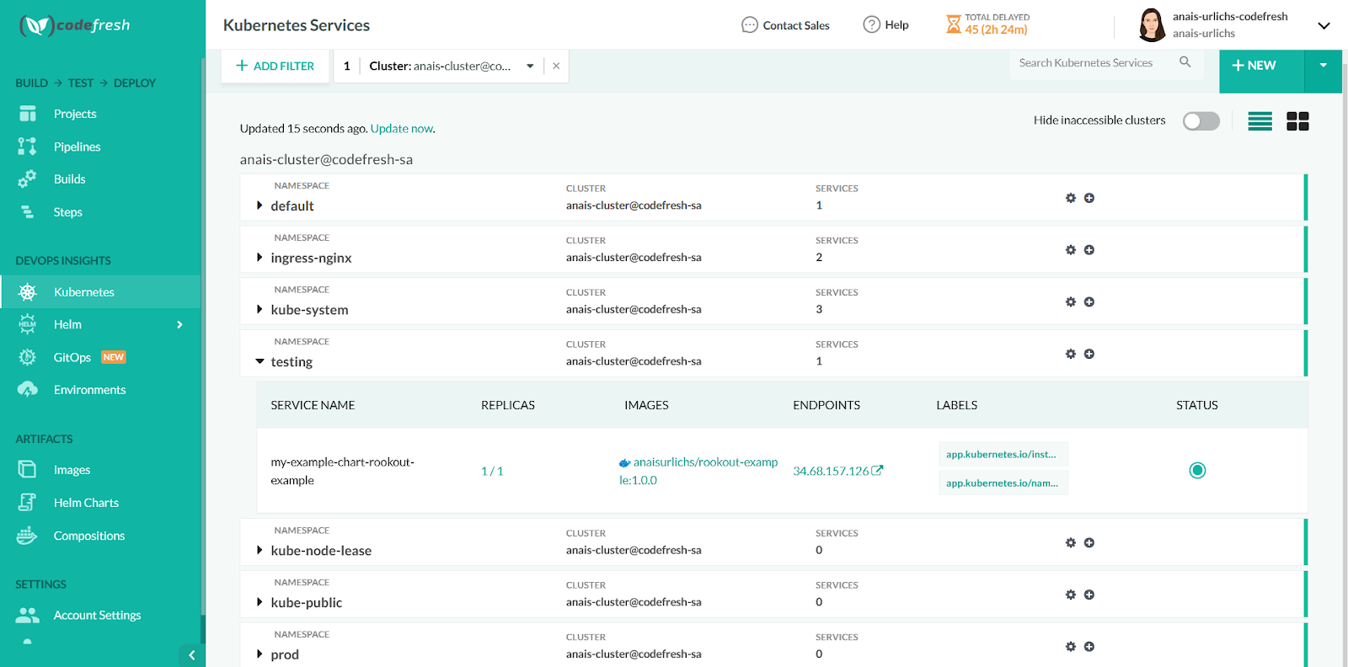
Task: Open Pipelines in the sidebar
Action: click(x=77, y=147)
